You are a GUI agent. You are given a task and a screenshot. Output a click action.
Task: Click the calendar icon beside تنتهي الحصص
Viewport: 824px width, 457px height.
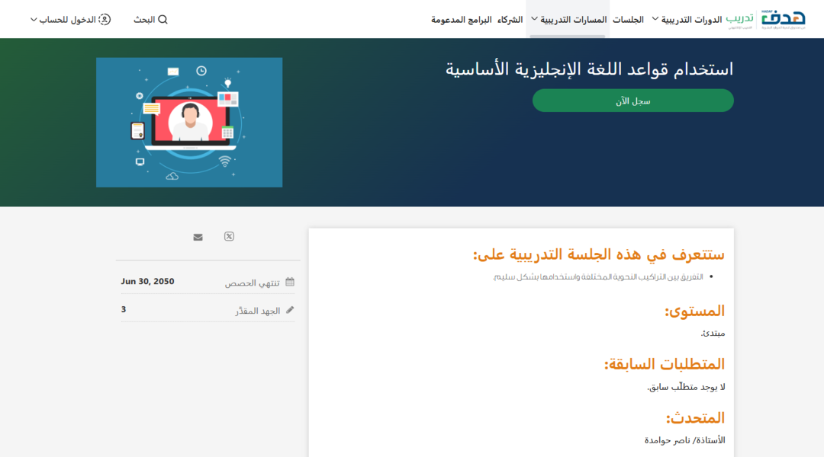pos(290,282)
